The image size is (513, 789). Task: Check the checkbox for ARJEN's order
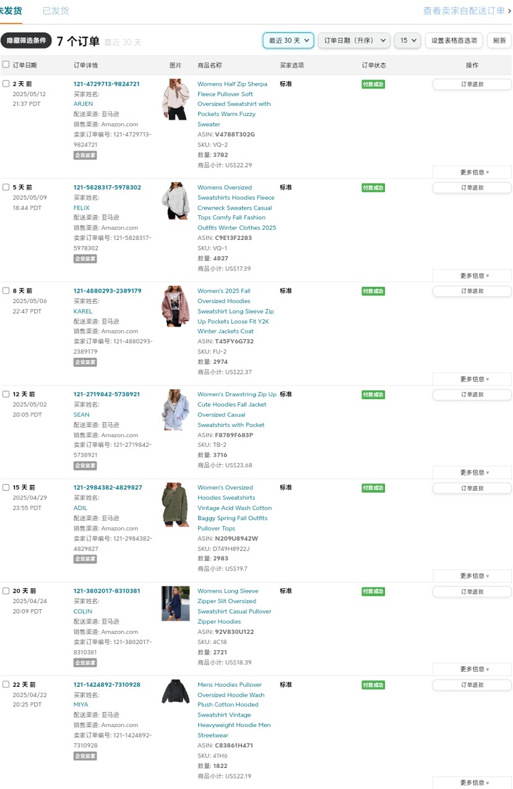[x=6, y=83]
